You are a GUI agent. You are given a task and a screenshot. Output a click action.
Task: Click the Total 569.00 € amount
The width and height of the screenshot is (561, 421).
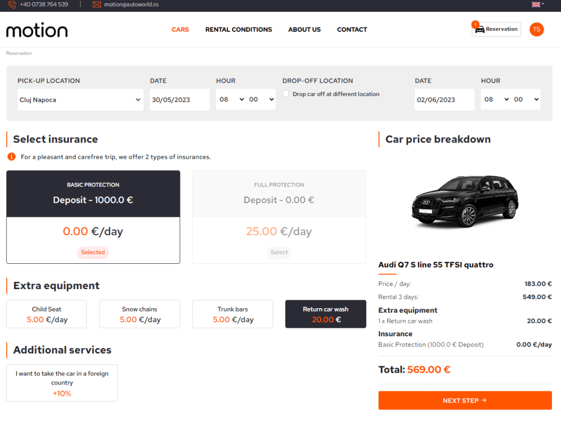(x=429, y=369)
